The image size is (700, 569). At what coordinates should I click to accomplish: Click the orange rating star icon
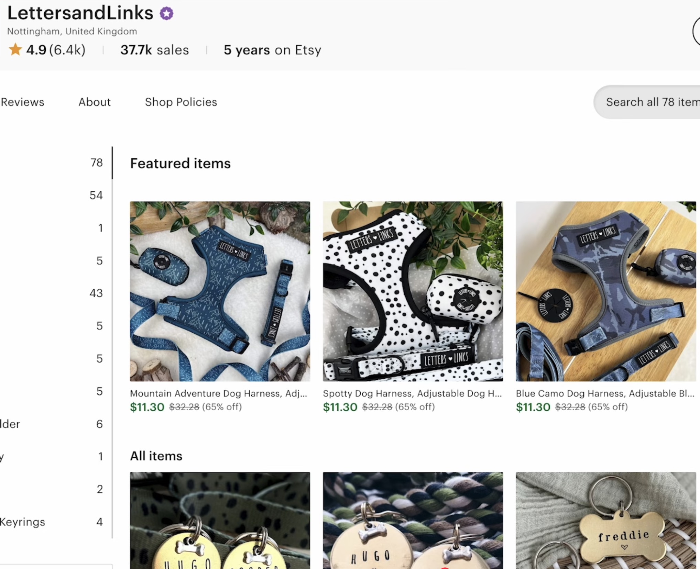(15, 49)
